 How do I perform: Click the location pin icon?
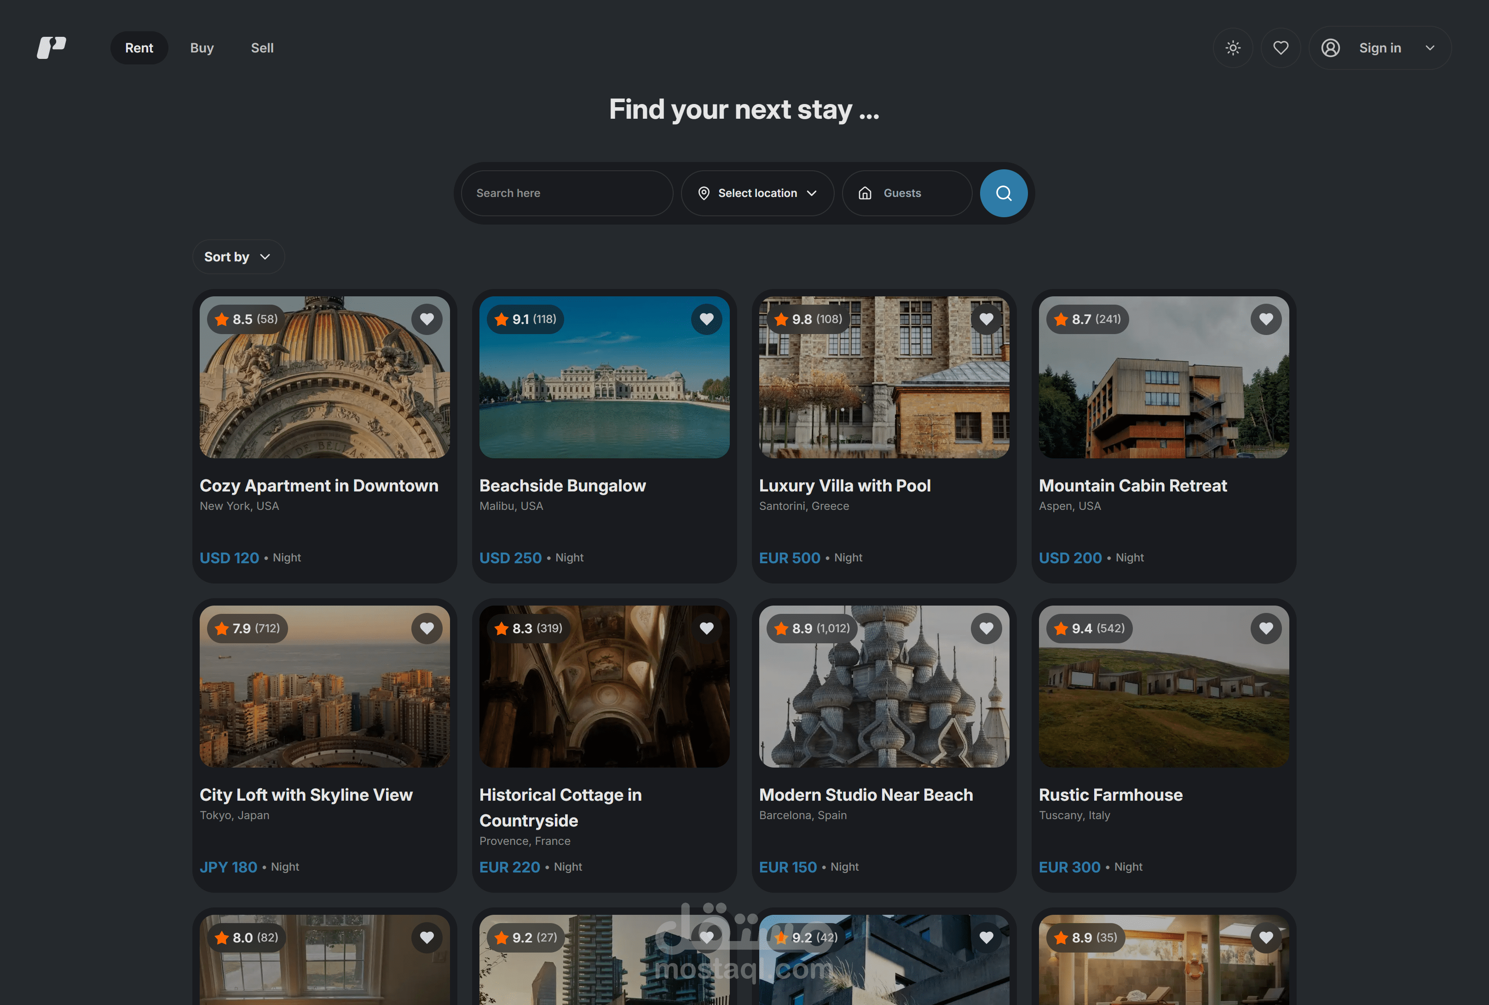[704, 193]
